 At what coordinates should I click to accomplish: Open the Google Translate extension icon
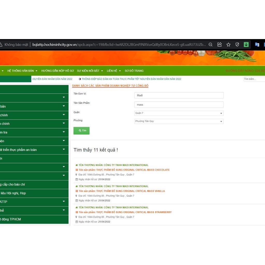pos(257,45)
